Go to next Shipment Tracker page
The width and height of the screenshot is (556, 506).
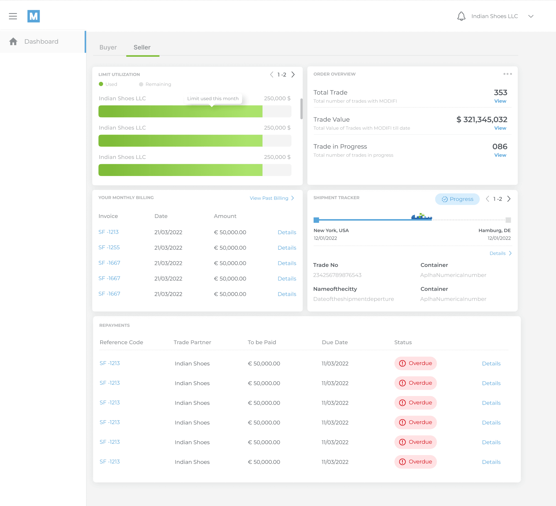coord(509,199)
